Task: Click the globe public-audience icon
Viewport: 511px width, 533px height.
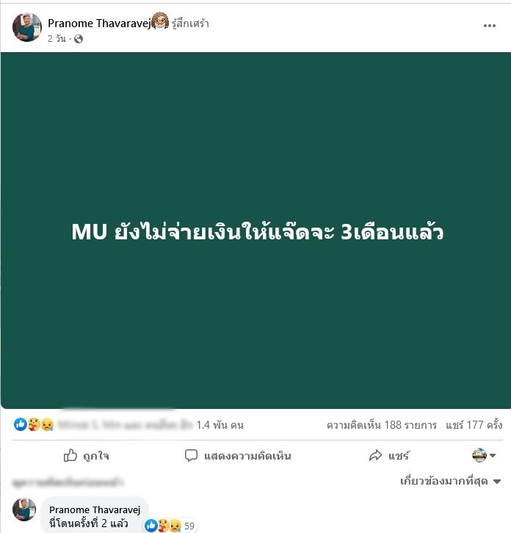Action: [79, 39]
